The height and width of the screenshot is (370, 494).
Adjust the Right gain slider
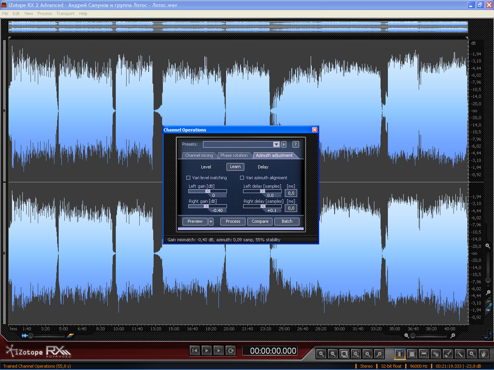pyautogui.click(x=208, y=206)
